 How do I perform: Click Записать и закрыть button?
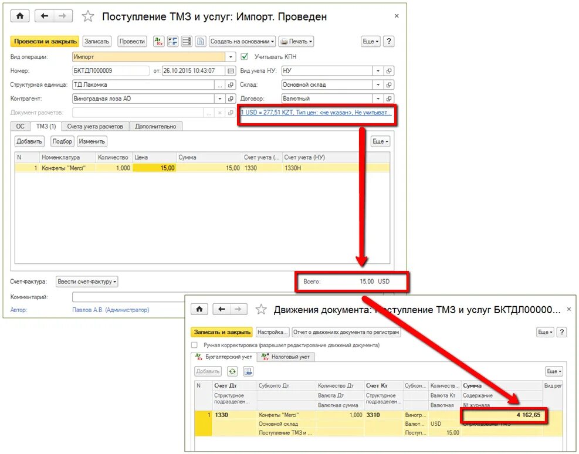point(222,332)
